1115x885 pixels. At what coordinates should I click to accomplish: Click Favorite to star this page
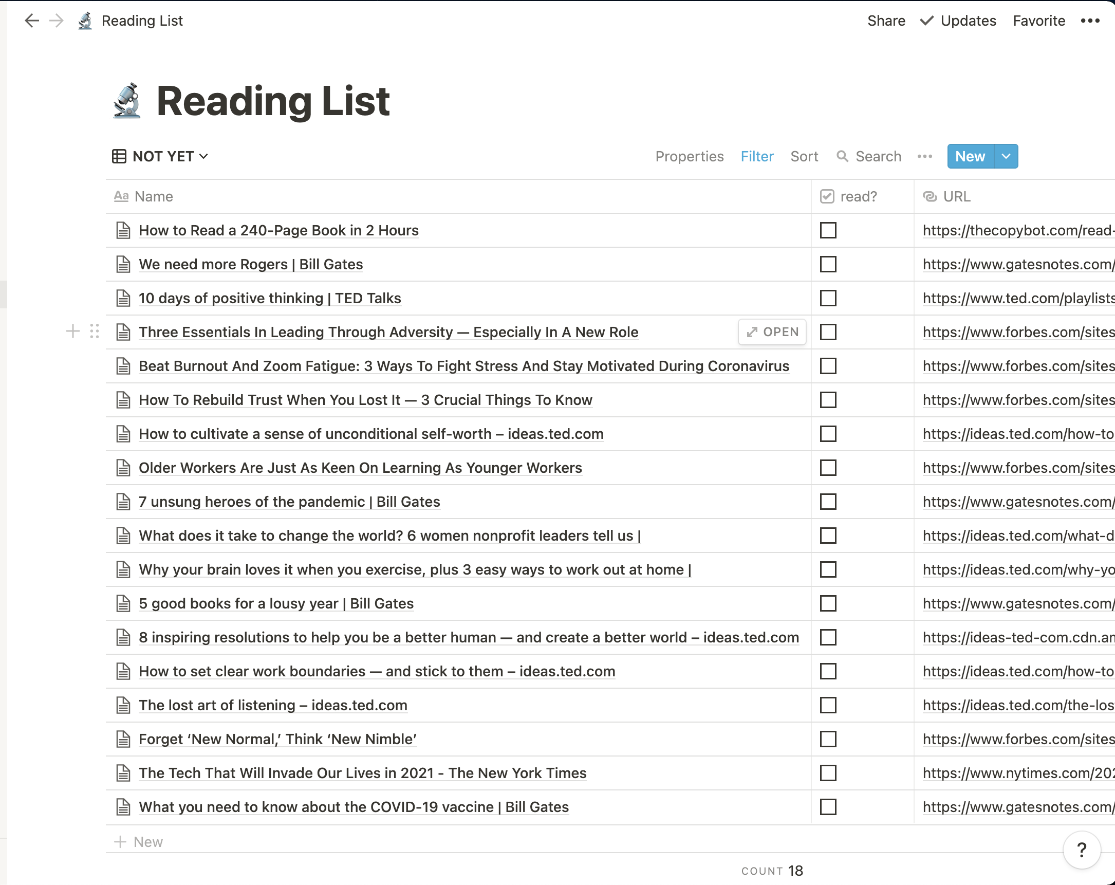pos(1039,21)
